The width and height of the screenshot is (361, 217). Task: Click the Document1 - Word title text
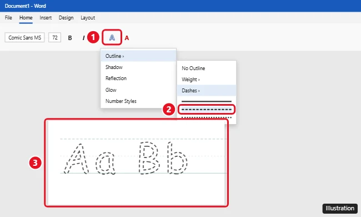(26, 6)
